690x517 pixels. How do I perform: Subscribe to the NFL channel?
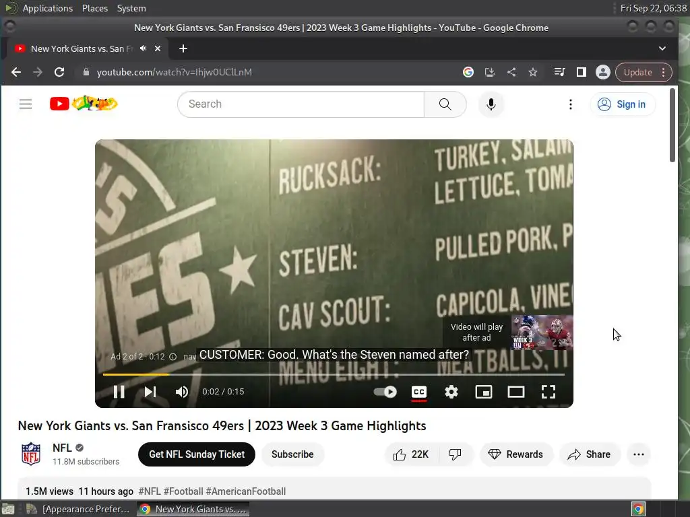point(292,454)
